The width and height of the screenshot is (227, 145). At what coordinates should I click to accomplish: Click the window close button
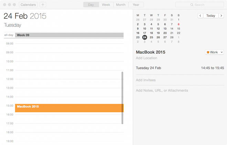click(4, 4)
